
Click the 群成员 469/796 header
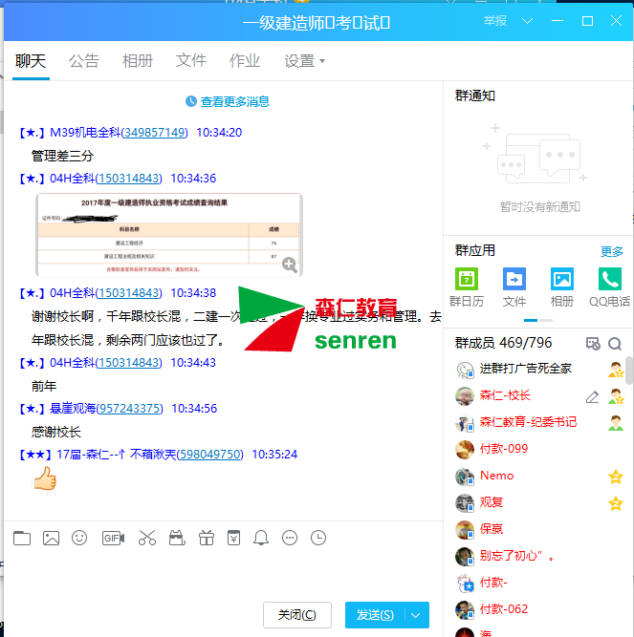(x=503, y=343)
